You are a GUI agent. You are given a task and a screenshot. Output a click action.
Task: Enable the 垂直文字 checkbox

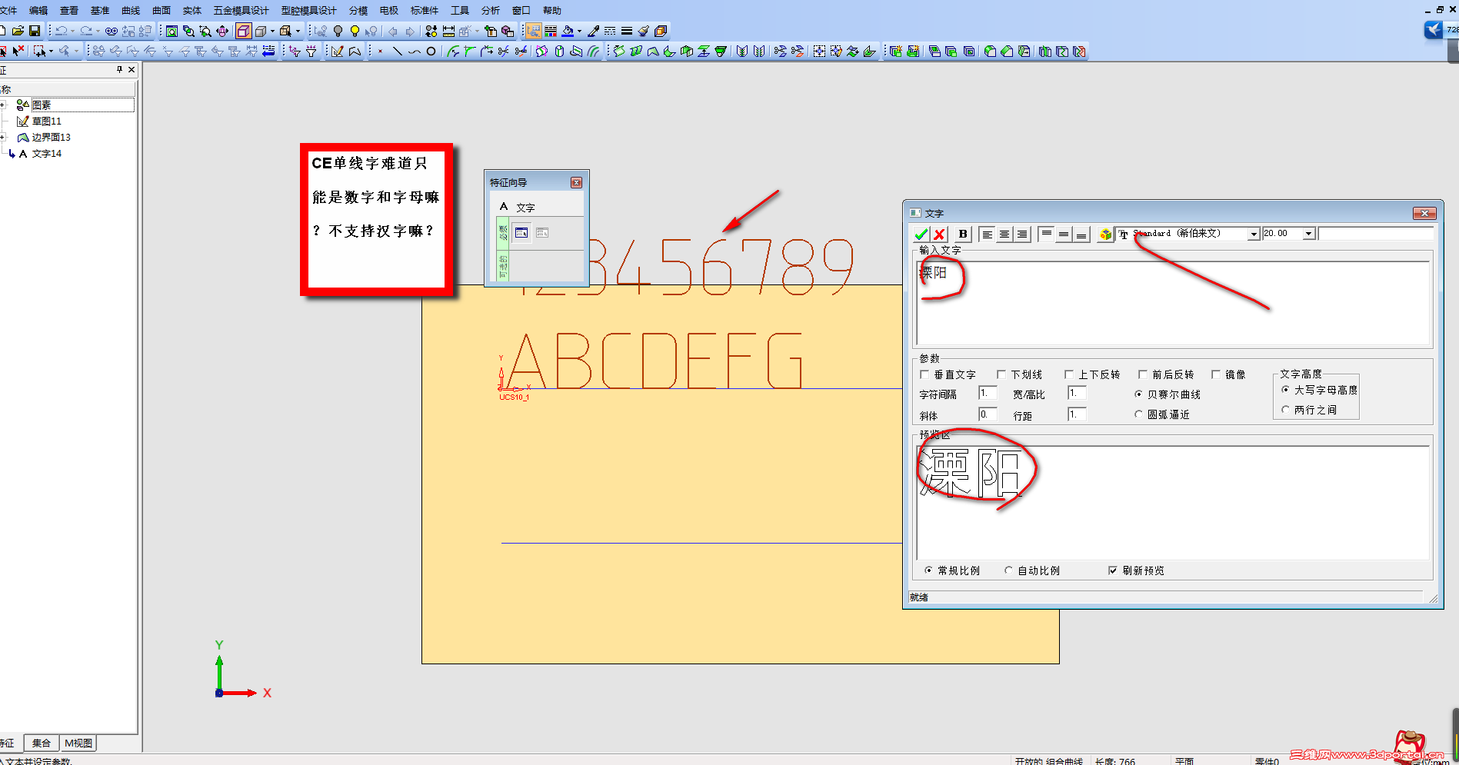[x=924, y=374]
